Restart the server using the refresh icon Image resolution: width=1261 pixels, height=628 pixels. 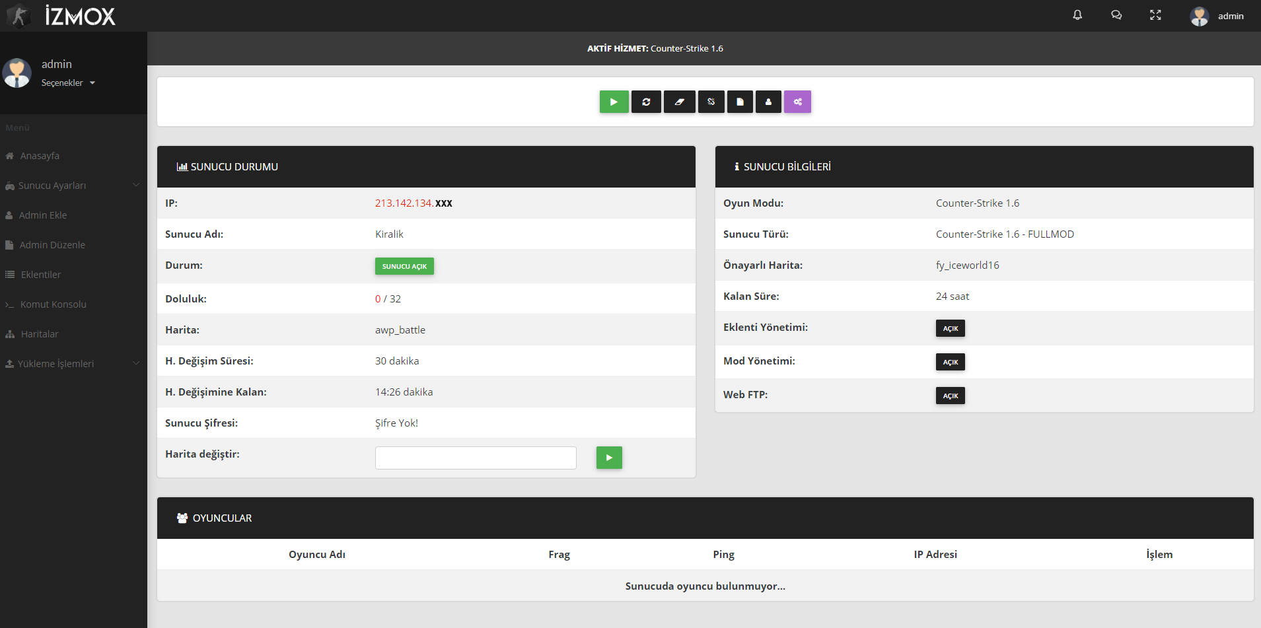(646, 102)
